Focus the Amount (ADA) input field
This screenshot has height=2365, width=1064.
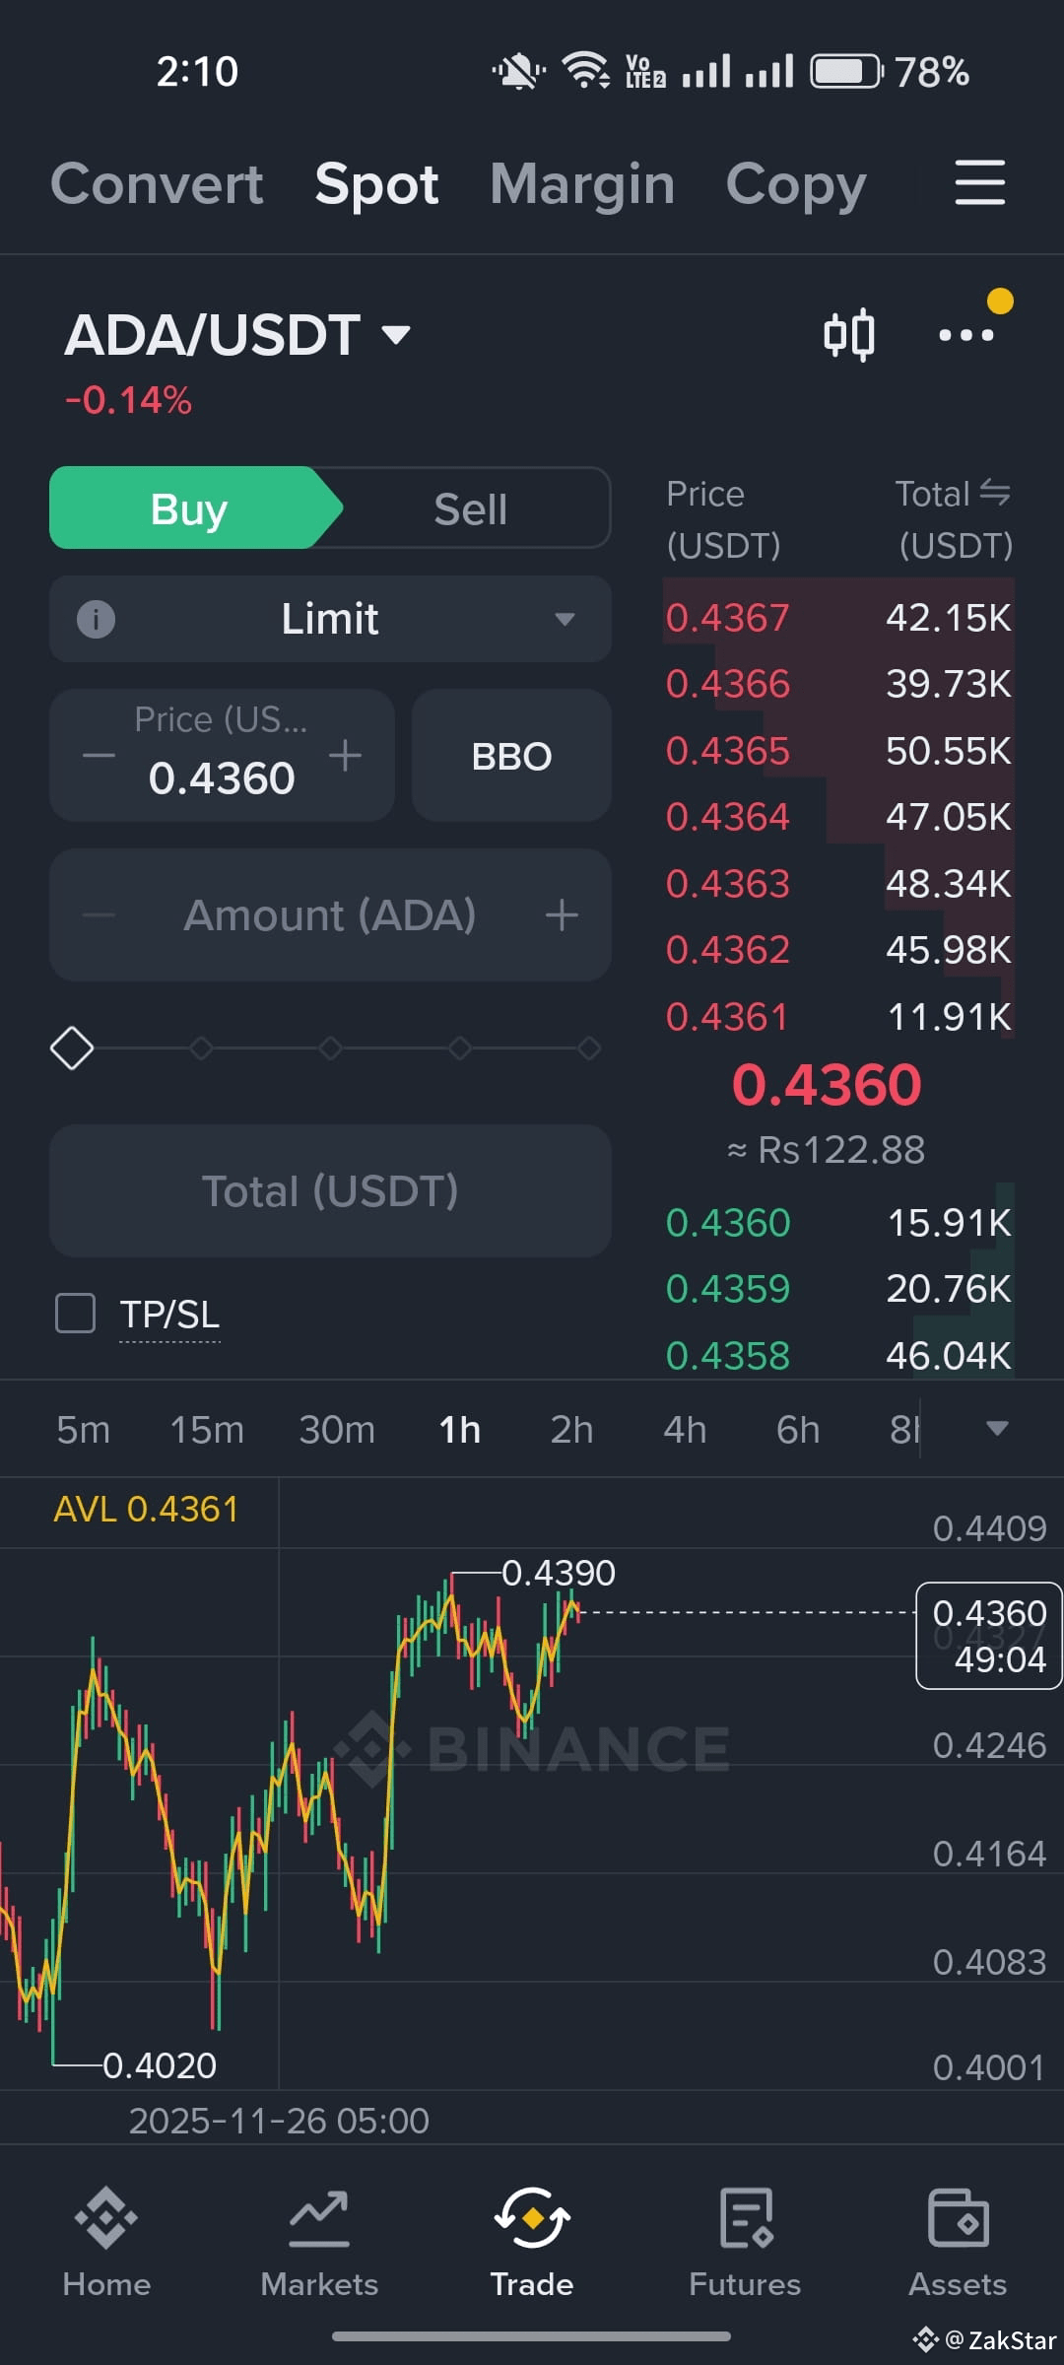pyautogui.click(x=330, y=914)
